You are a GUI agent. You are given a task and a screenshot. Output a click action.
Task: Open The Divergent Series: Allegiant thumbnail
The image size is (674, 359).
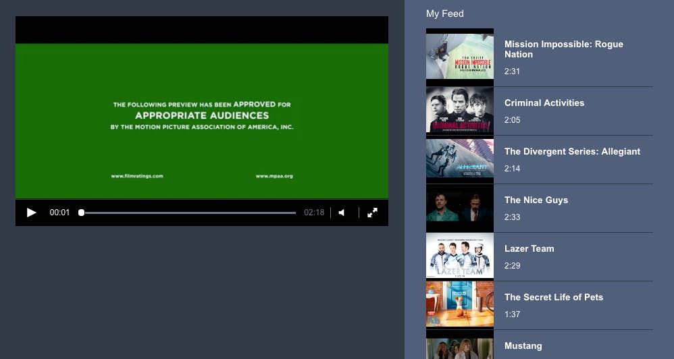(x=459, y=159)
